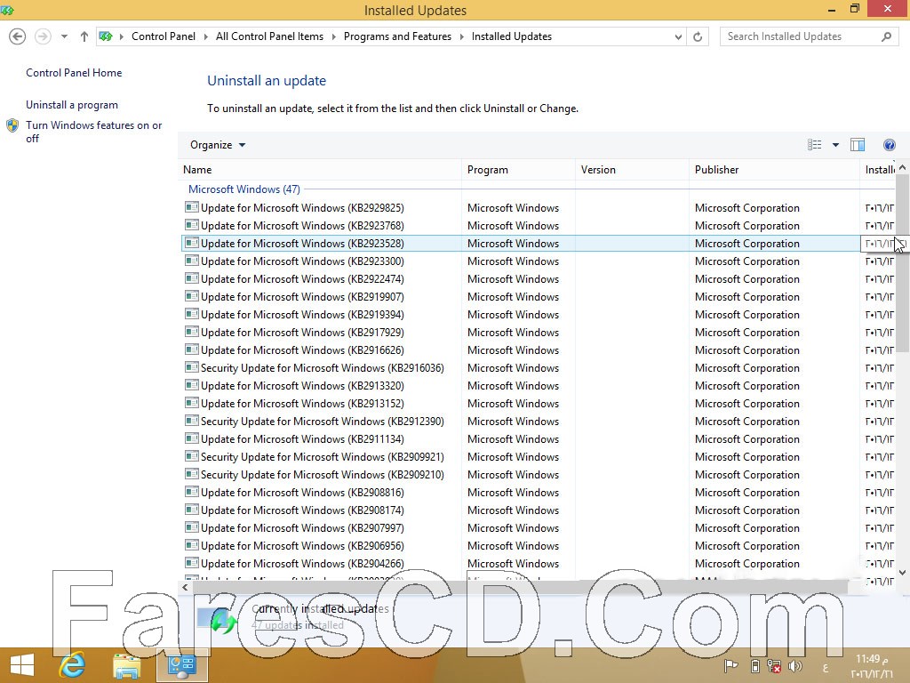Click update icon beside KB2907997 row
The height and width of the screenshot is (683, 910).
point(192,526)
